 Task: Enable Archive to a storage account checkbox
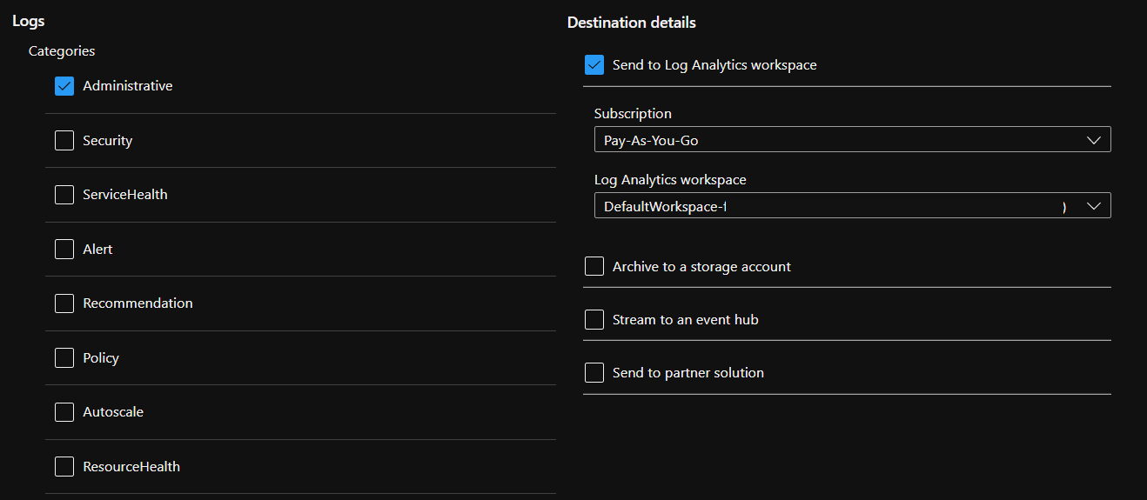[x=594, y=267]
